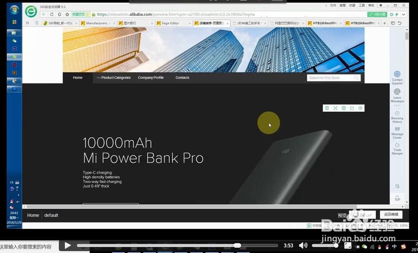The width and height of the screenshot is (418, 253).
Task: Switch to the 图片银行 tab
Action: [136, 23]
